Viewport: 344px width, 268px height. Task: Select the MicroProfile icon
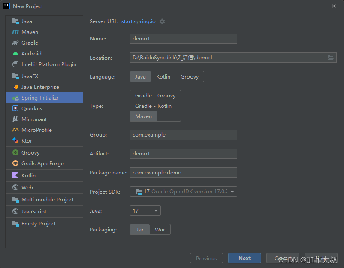tap(15, 130)
